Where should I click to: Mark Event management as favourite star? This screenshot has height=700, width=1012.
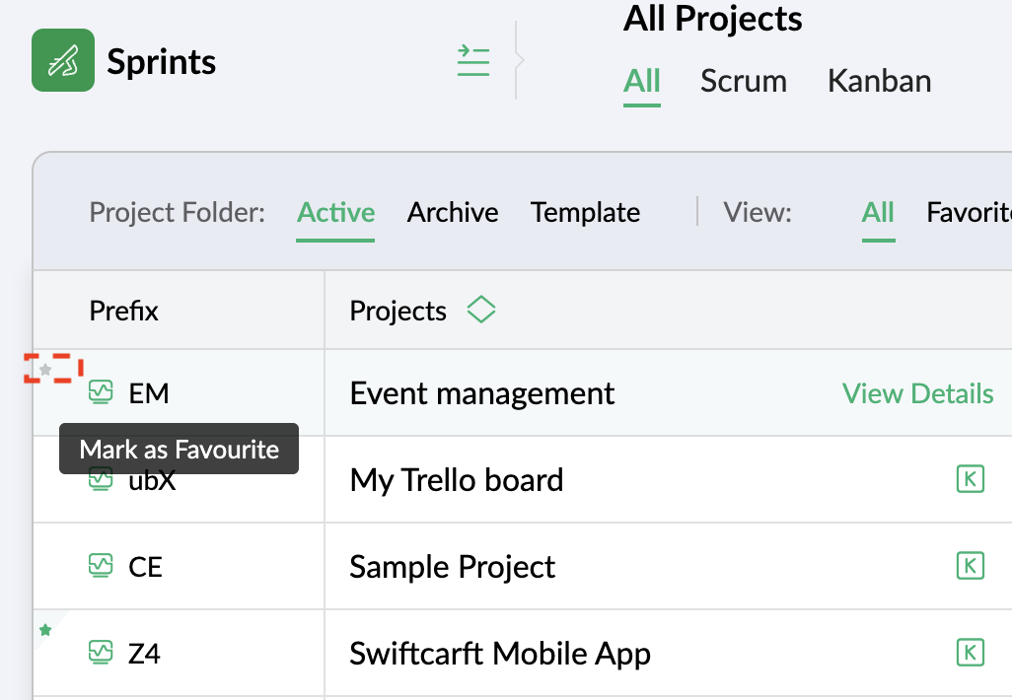pyautogui.click(x=45, y=370)
